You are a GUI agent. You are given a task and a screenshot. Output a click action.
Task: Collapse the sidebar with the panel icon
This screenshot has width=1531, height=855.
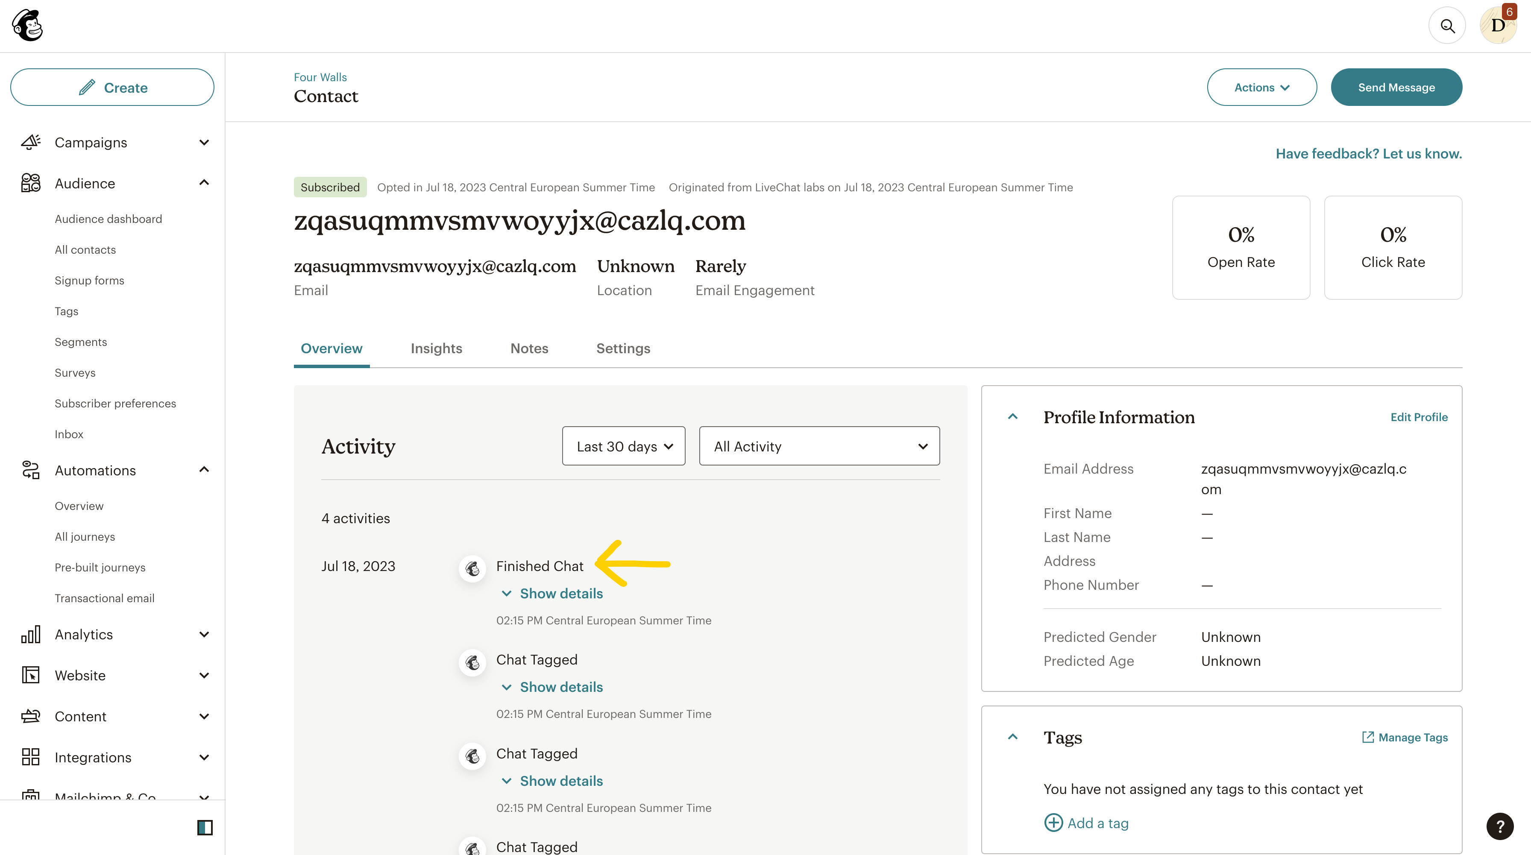click(205, 828)
